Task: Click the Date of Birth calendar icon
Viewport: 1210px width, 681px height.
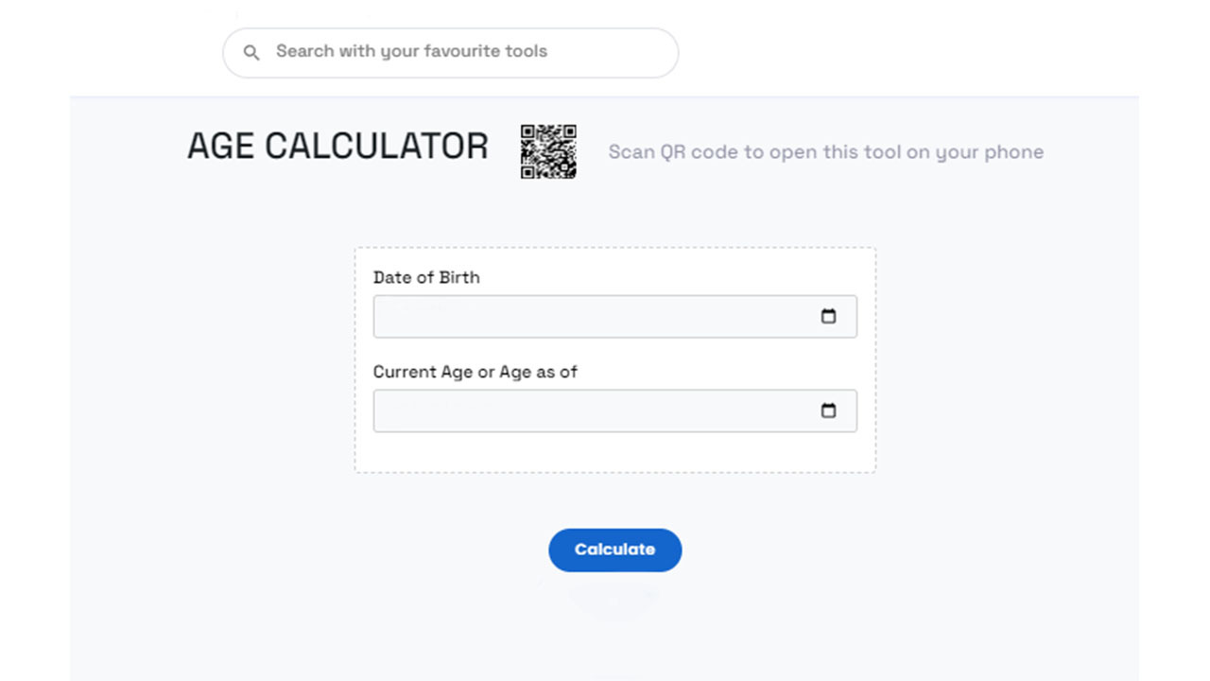Action: (828, 317)
